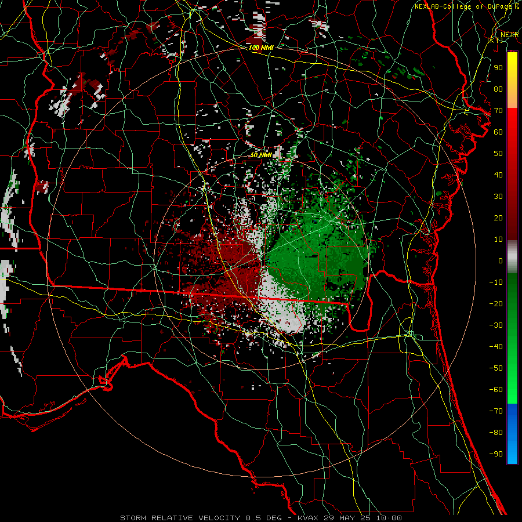The image size is (522, 522).
Task: Click the "KVAX 29 MAY 25 10:00" timestamp
Action: [350, 518]
